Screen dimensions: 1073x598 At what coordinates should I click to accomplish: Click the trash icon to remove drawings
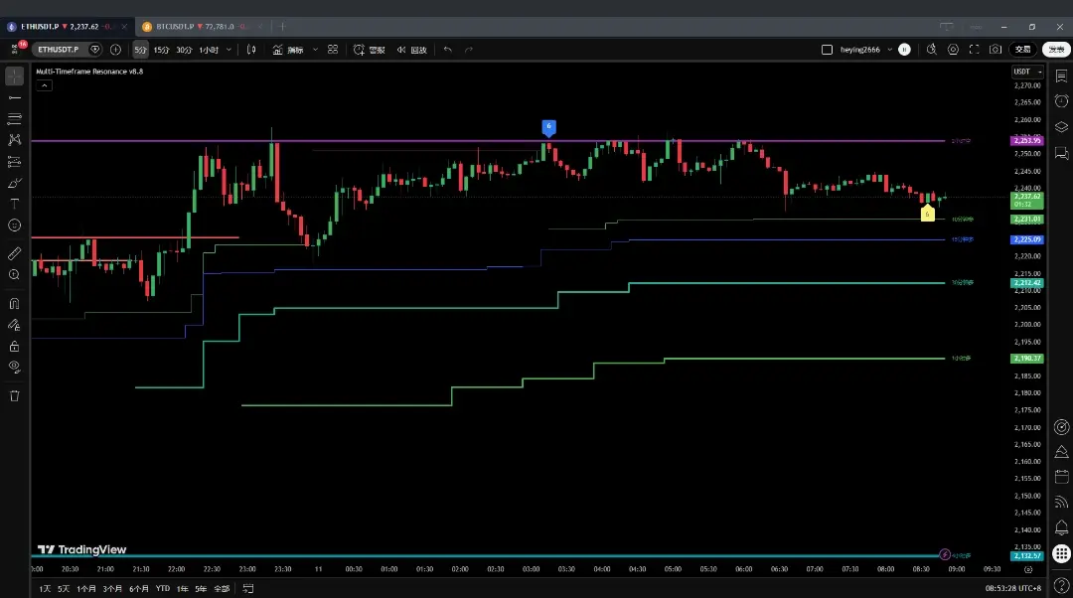(14, 396)
